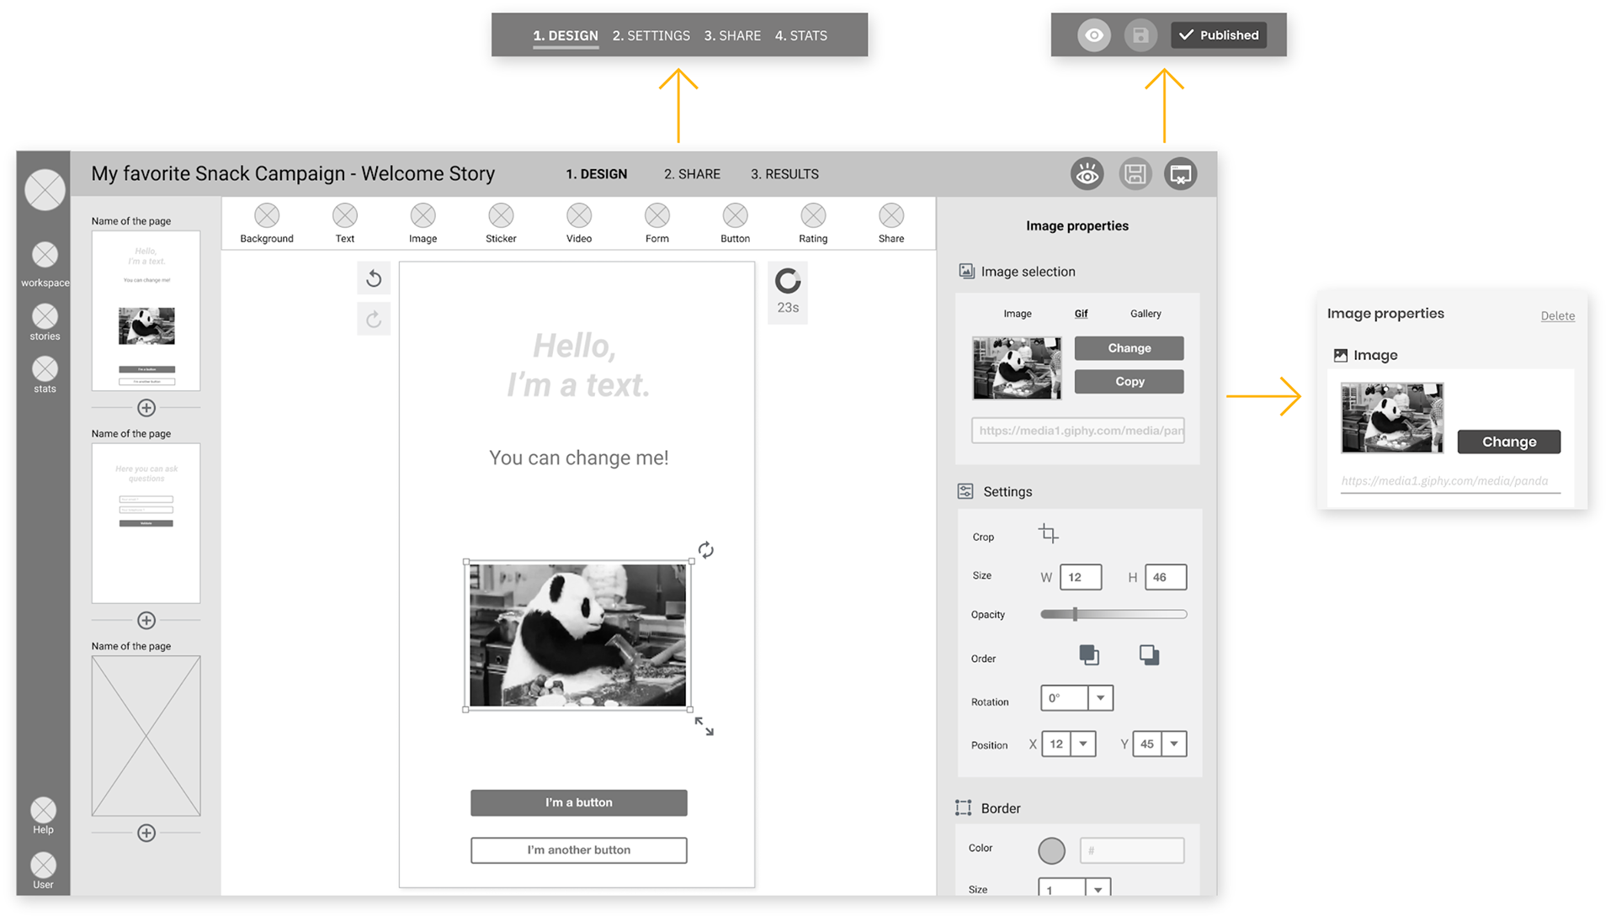The width and height of the screenshot is (1616, 916).
Task: Select the second page thumbnail
Action: [146, 523]
